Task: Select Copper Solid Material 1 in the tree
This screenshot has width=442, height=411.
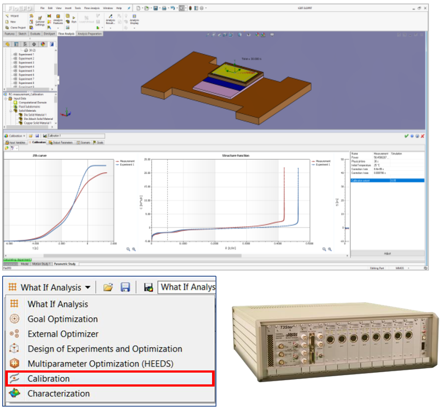Action: pos(37,123)
